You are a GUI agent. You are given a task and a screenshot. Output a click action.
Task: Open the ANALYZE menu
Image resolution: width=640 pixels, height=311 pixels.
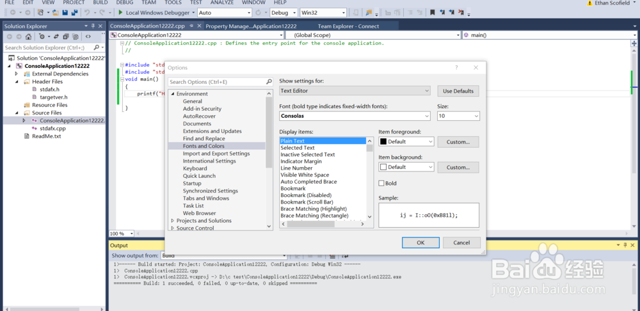click(223, 3)
